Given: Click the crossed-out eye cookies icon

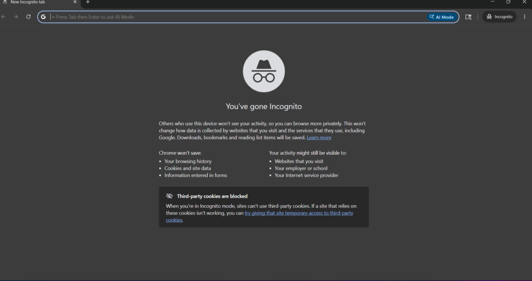Looking at the screenshot, I should [169, 196].
